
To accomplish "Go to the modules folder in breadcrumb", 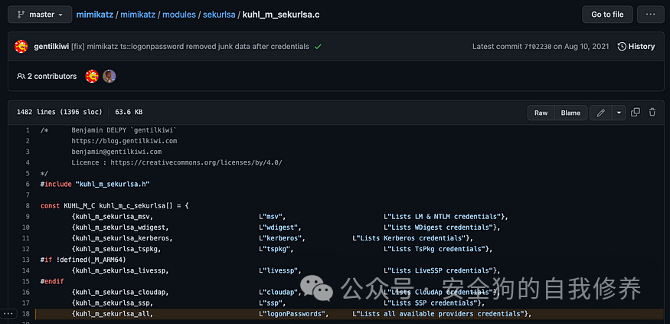I will point(178,15).
